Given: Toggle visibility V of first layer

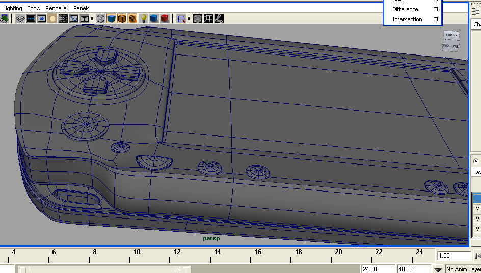Looking at the screenshot, I should pyautogui.click(x=477, y=208).
